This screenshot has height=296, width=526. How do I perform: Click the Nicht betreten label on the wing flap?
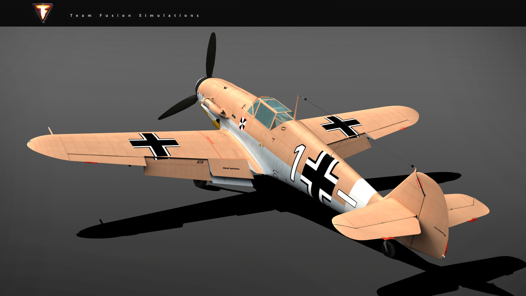click(231, 168)
